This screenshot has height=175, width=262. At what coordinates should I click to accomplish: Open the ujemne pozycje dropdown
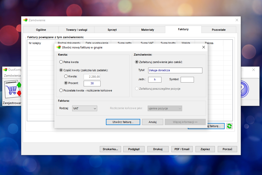click(165, 108)
